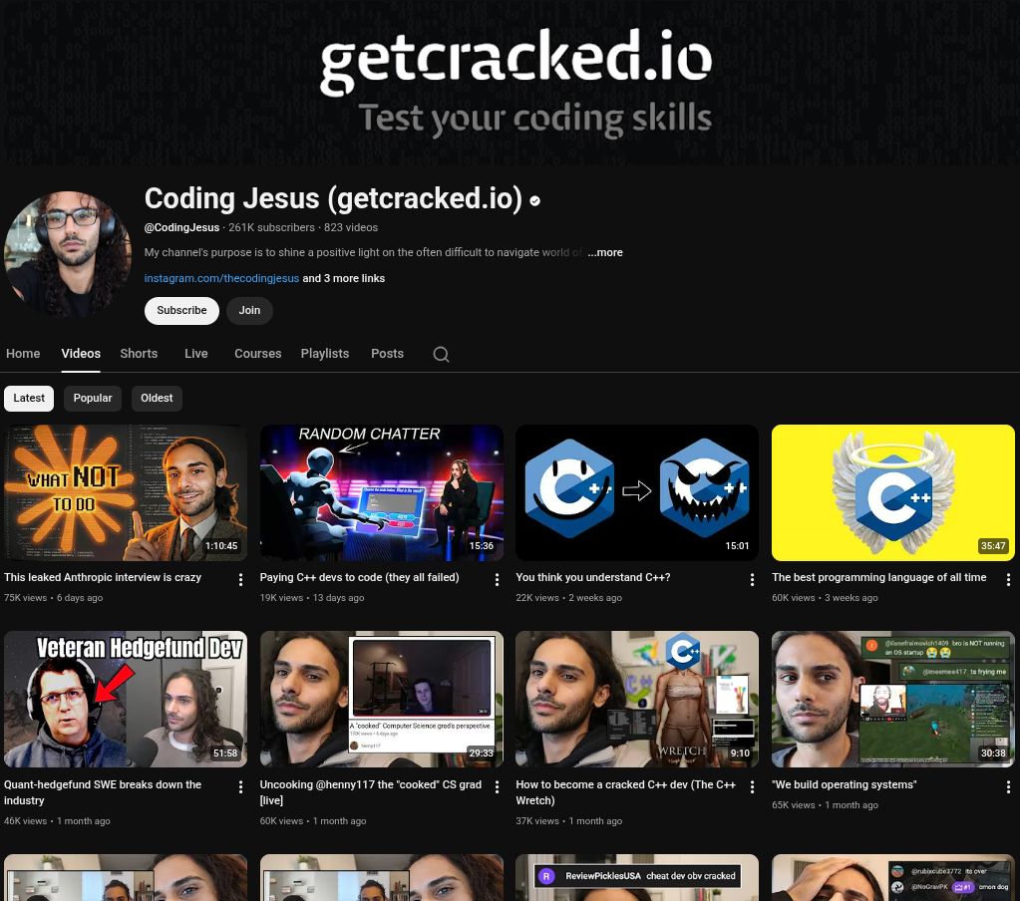Open options for You think you understand C++
The image size is (1020, 901).
(x=752, y=579)
